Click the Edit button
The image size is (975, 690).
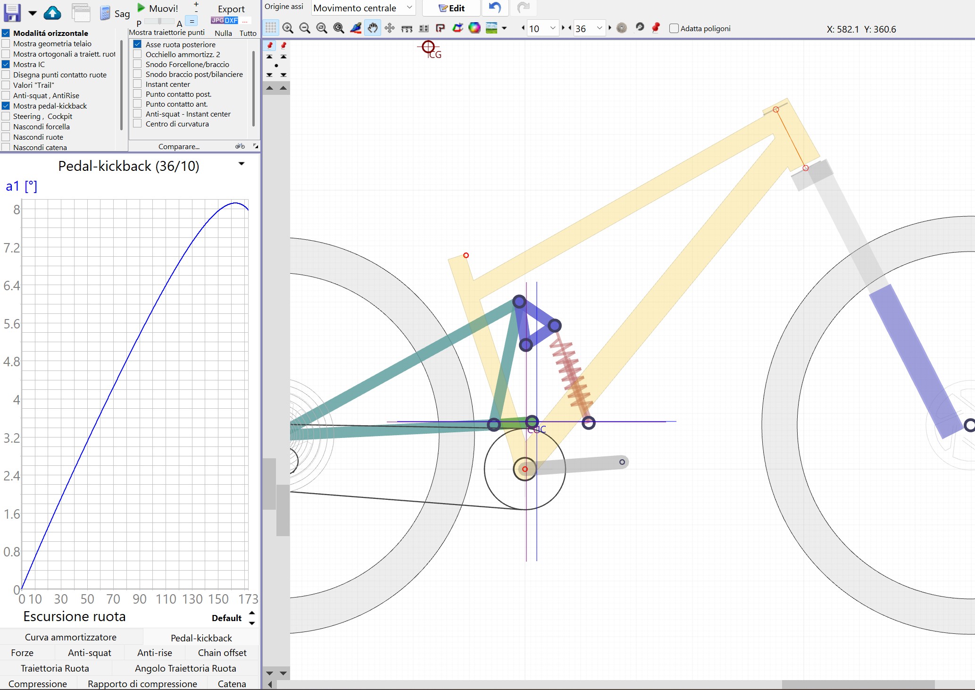pos(451,8)
